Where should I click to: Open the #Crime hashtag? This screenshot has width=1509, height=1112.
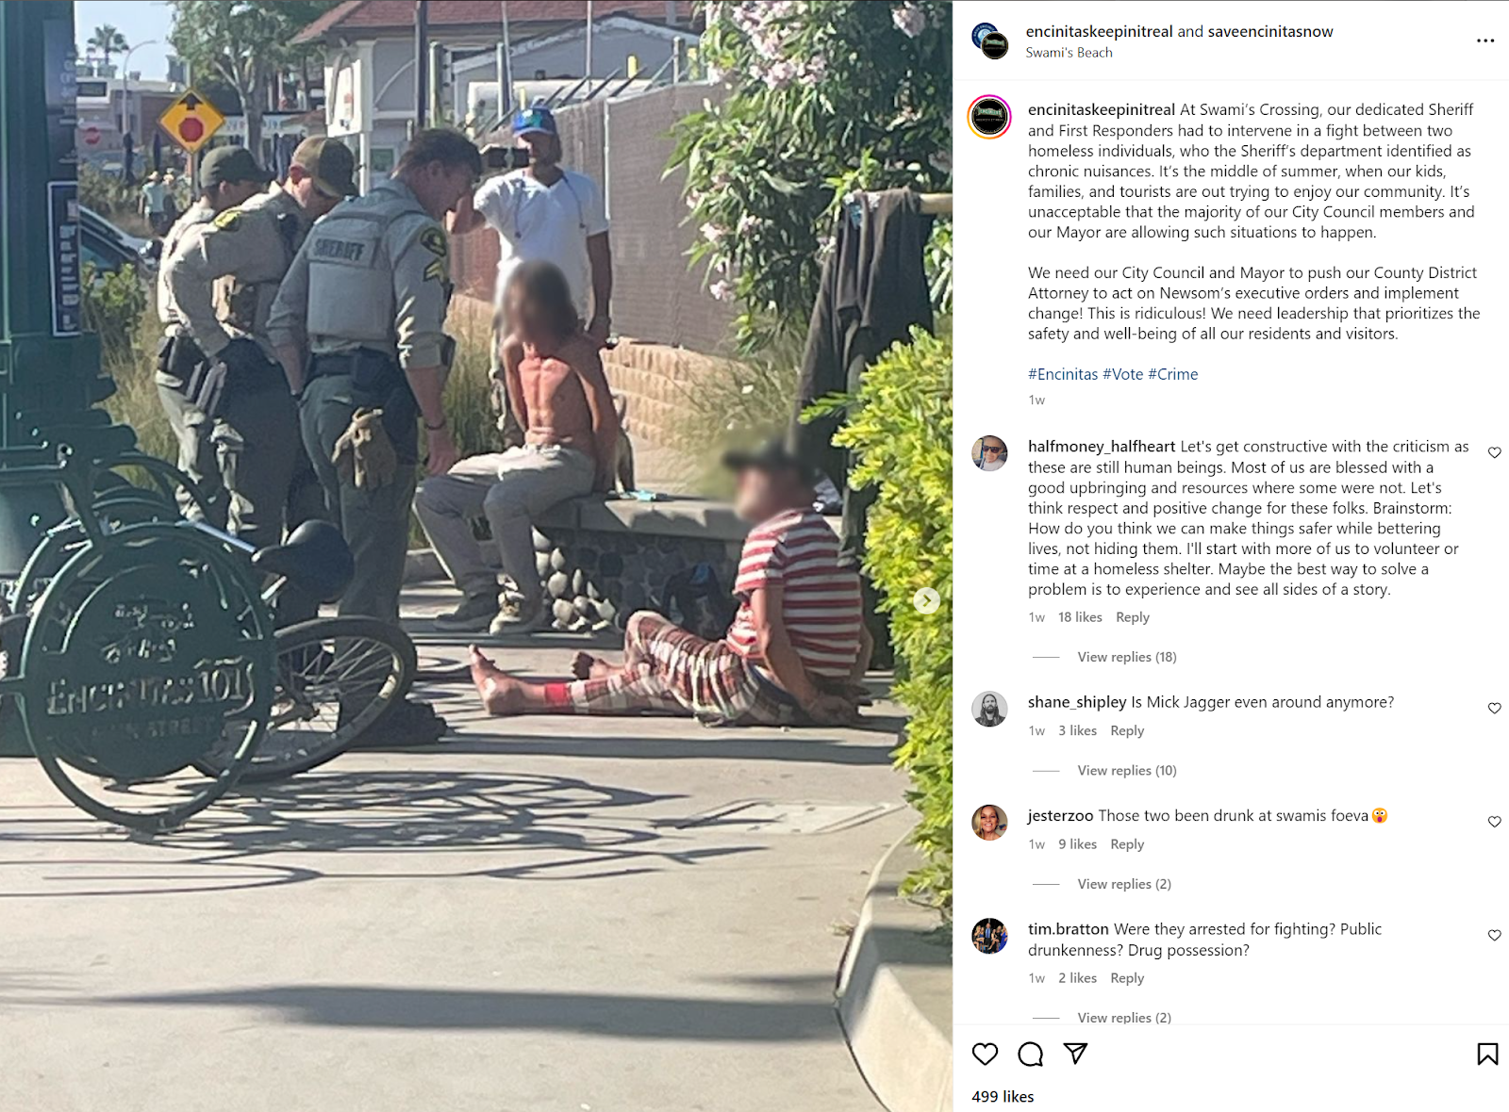click(x=1173, y=374)
